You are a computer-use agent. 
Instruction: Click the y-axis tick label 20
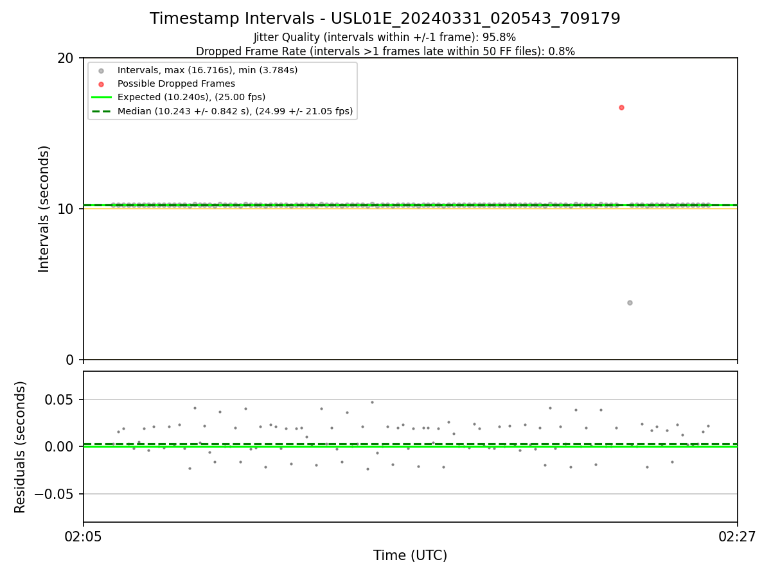(66, 58)
